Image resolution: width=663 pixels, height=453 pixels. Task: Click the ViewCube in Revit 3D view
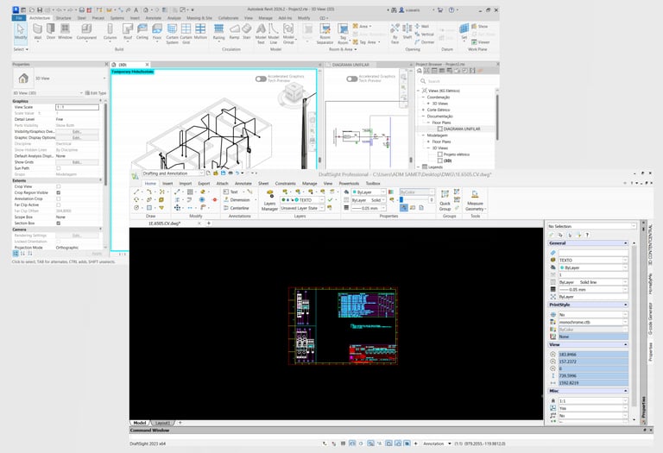292,93
